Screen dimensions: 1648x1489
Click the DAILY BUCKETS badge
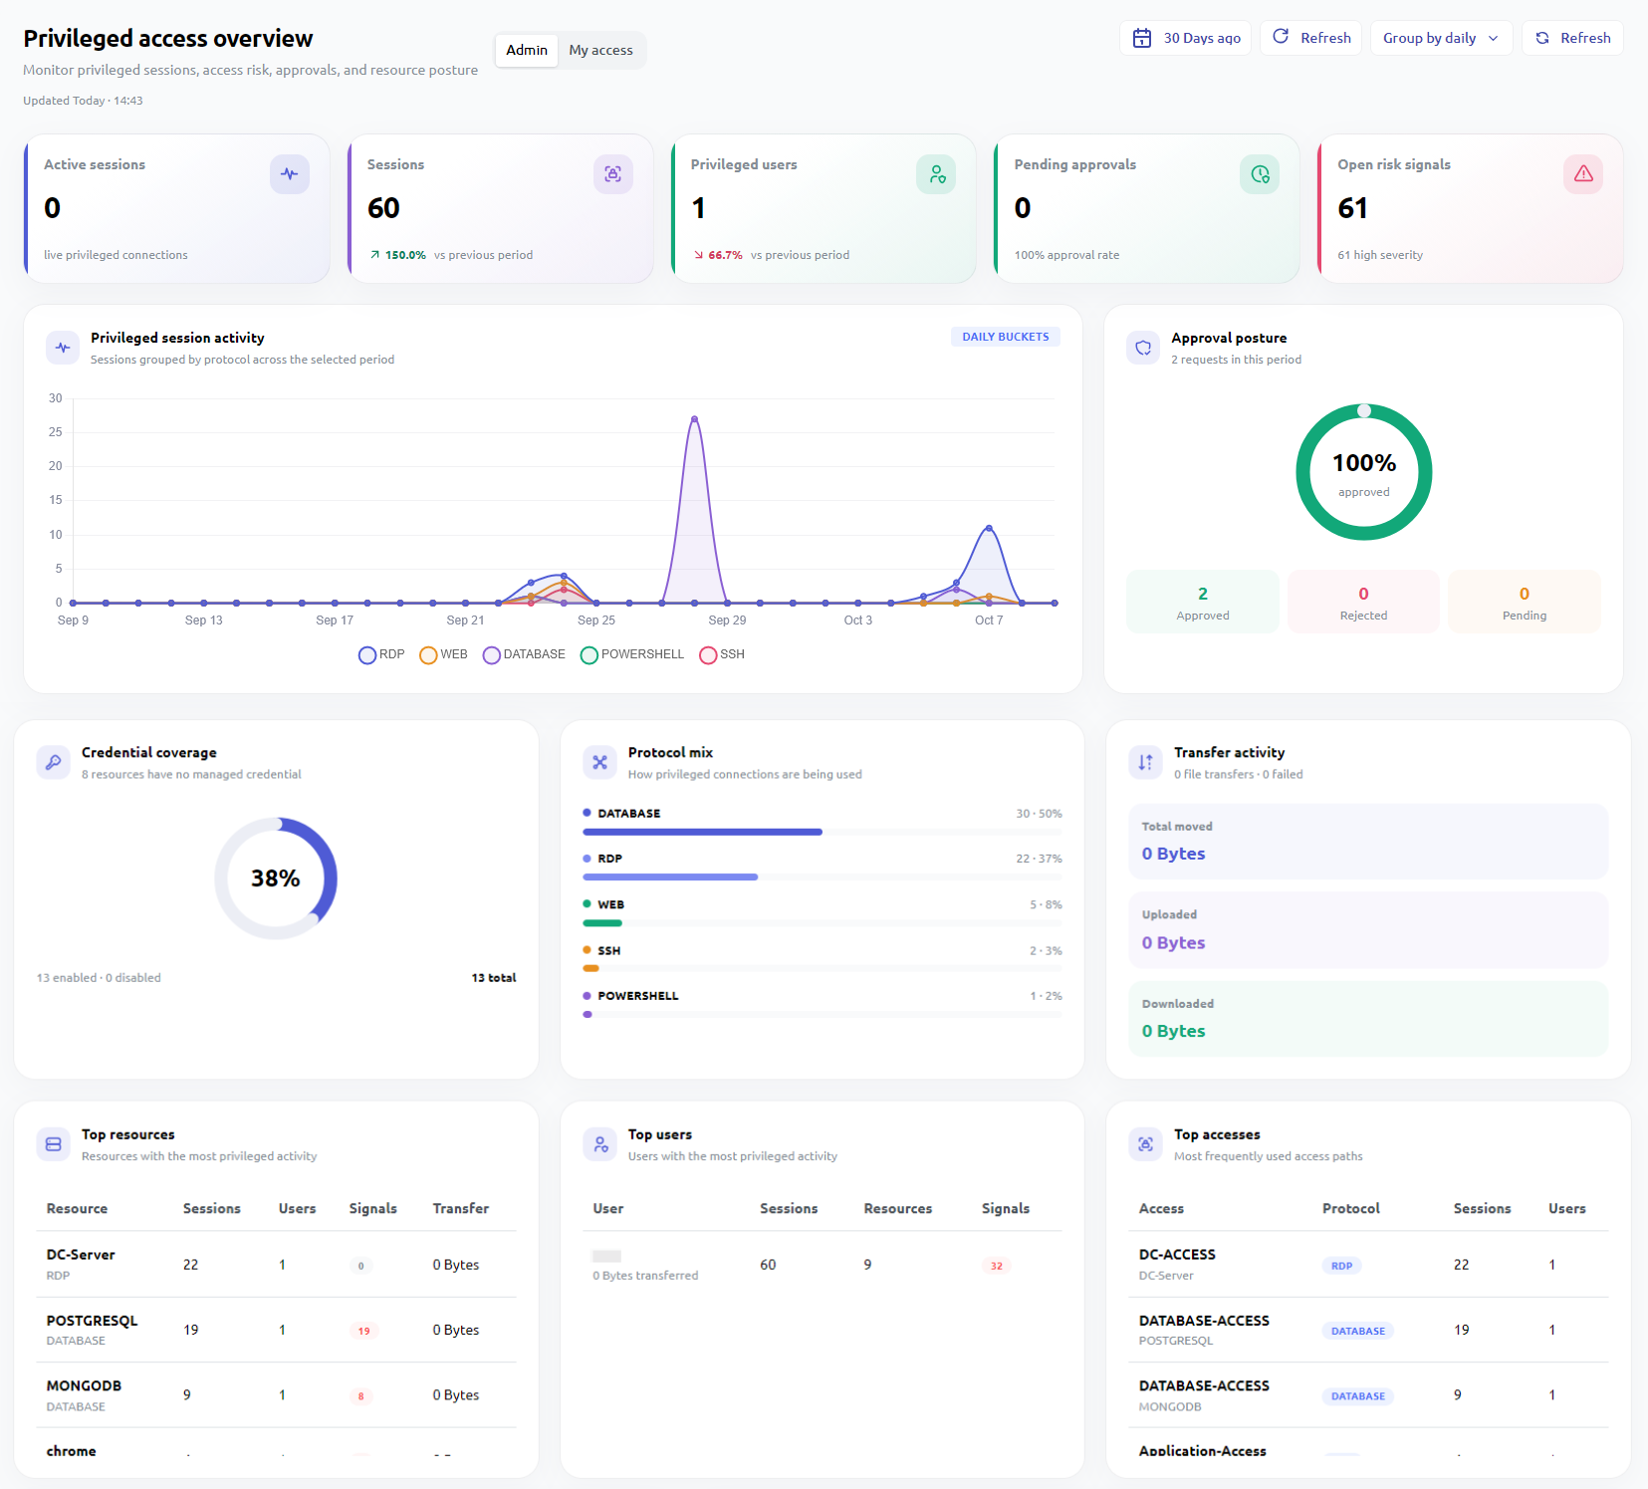1006,337
